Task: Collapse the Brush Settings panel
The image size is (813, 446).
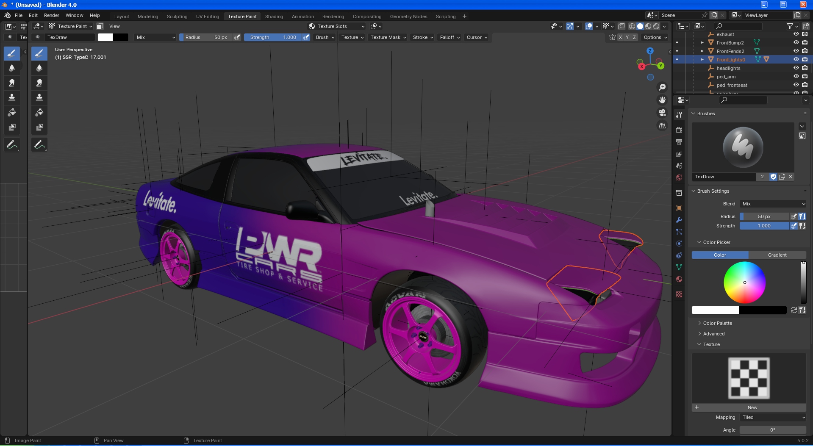Action: pyautogui.click(x=693, y=191)
